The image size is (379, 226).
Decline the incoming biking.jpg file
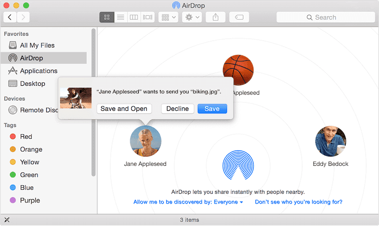click(178, 108)
